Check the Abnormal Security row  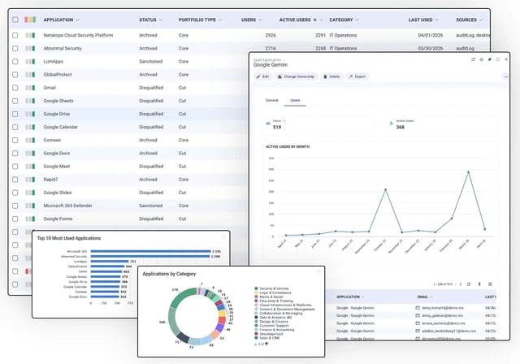tap(15, 49)
